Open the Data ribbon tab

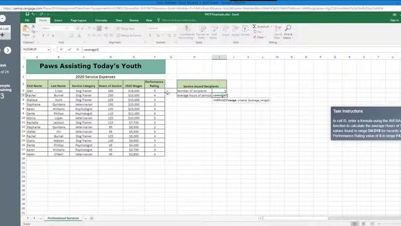118,20
